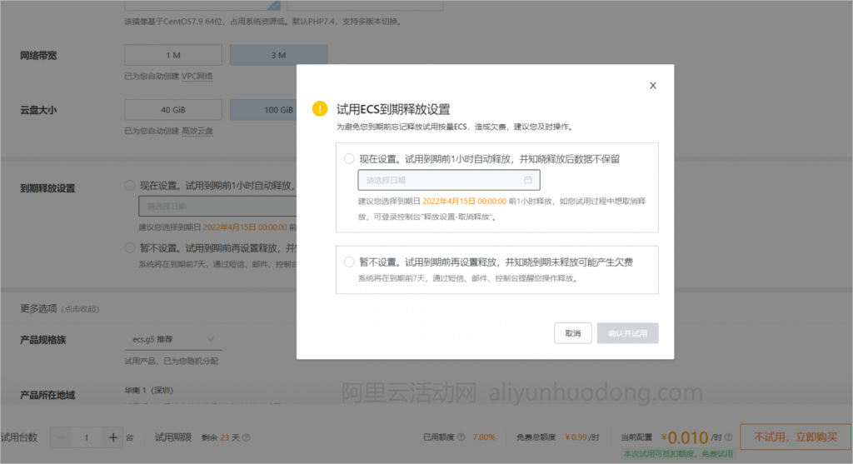Click the background page date input field

(x=217, y=206)
